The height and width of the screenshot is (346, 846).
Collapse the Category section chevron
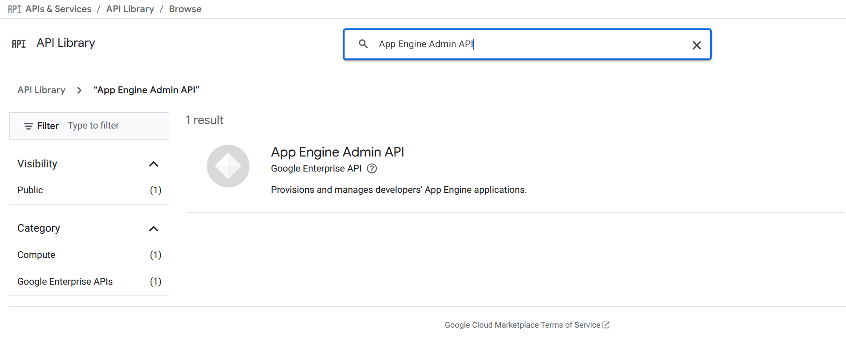click(154, 229)
